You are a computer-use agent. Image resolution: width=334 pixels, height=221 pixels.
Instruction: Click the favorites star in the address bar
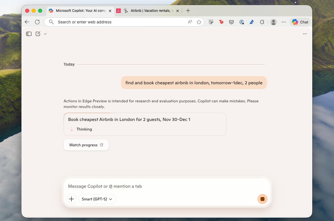click(x=199, y=22)
